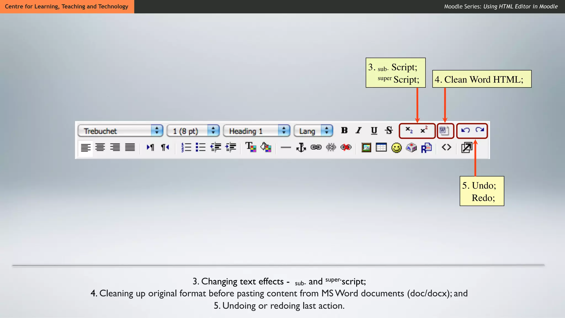Toggle underline formatting
565x318 pixels.
click(x=374, y=130)
